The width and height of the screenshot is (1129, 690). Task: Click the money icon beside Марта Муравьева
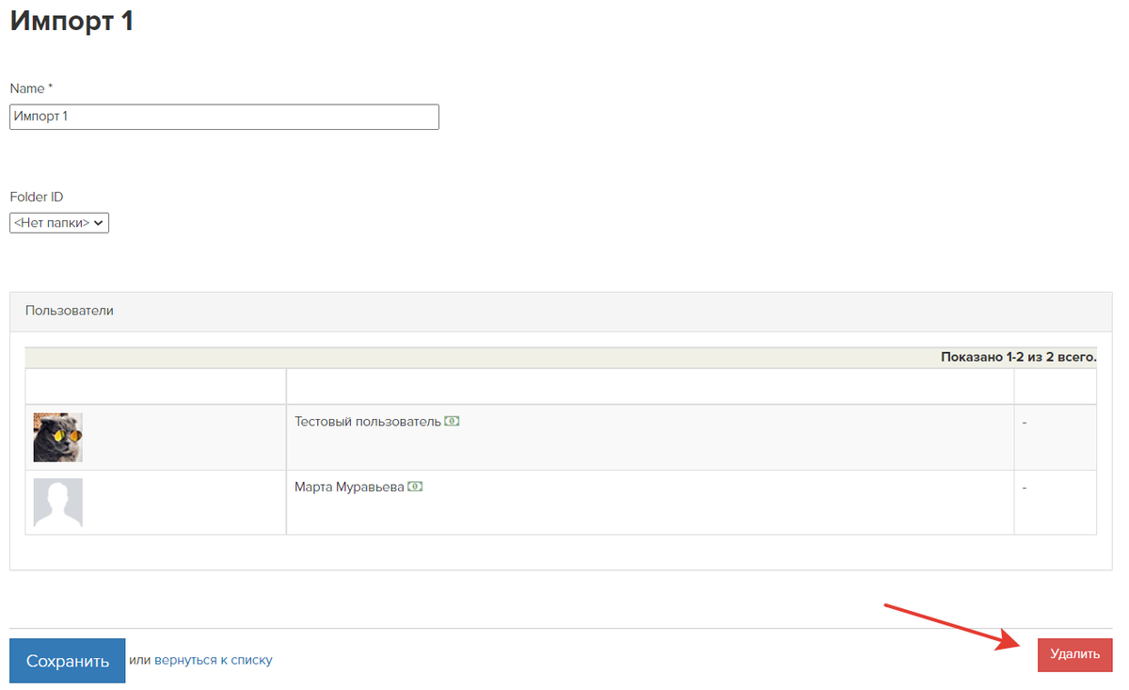click(x=415, y=487)
